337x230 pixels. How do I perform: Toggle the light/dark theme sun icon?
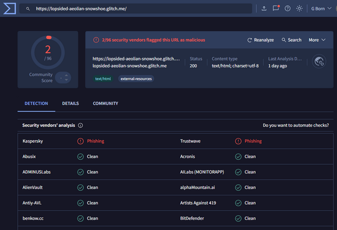pos(299,8)
